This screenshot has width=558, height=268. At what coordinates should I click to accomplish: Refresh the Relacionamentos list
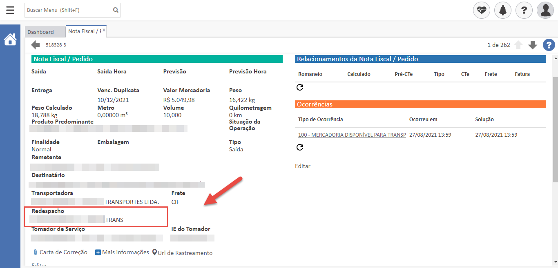tap(300, 87)
